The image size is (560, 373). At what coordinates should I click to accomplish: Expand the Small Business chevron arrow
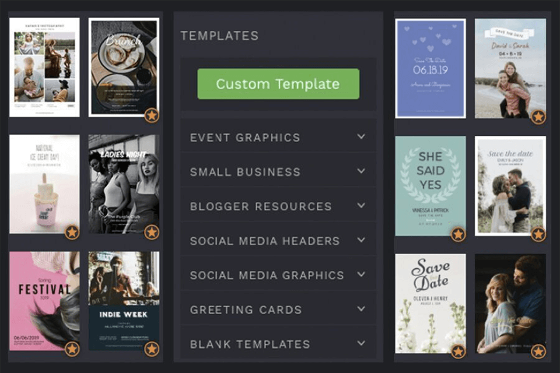362,171
